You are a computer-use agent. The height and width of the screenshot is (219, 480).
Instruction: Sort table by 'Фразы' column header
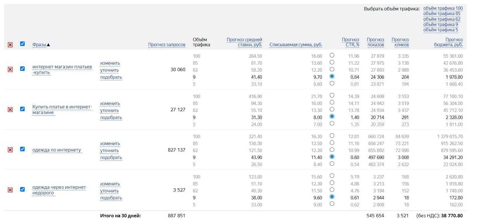(39, 45)
